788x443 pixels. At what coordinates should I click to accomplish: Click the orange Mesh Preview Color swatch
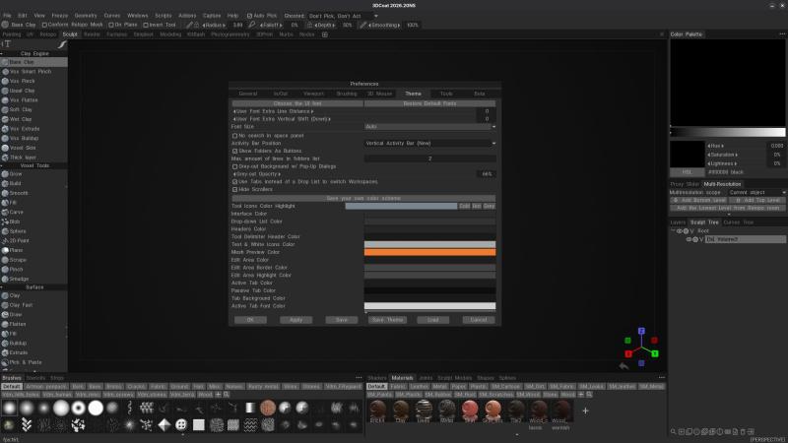[429, 252]
